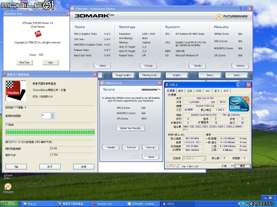Image resolution: width=277 pixels, height=207 pixels.
Task: Click the 3DMark Score dialog title icon
Action: pos(102,83)
